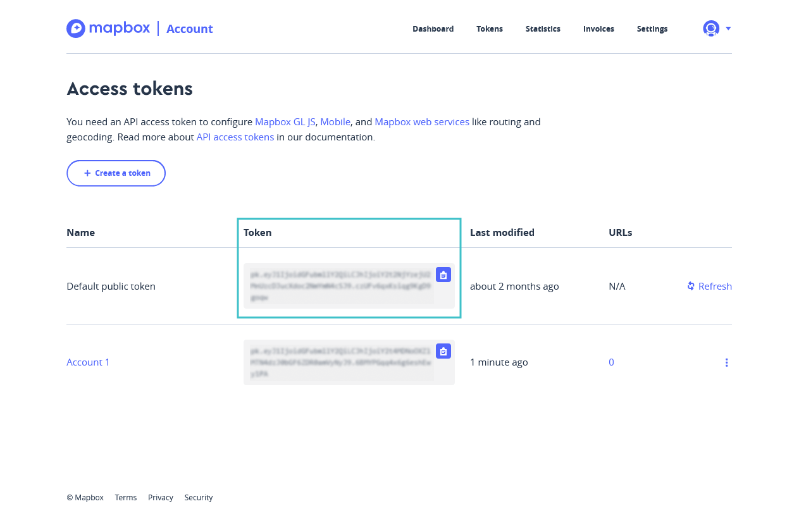This screenshot has width=799, height=518.
Task: Open the Statistics page
Action: 542,28
